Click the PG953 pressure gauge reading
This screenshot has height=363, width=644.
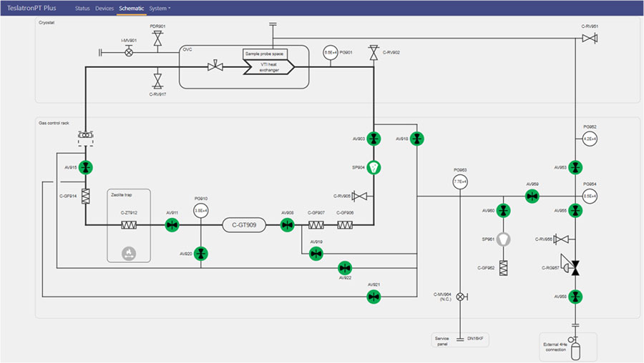coord(459,182)
